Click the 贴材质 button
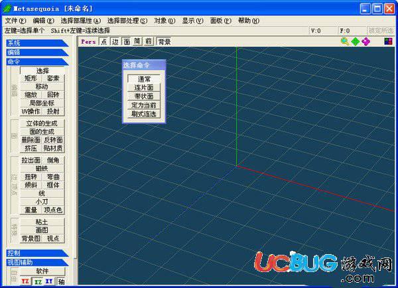The width and height of the screenshot is (398, 288). (53, 149)
